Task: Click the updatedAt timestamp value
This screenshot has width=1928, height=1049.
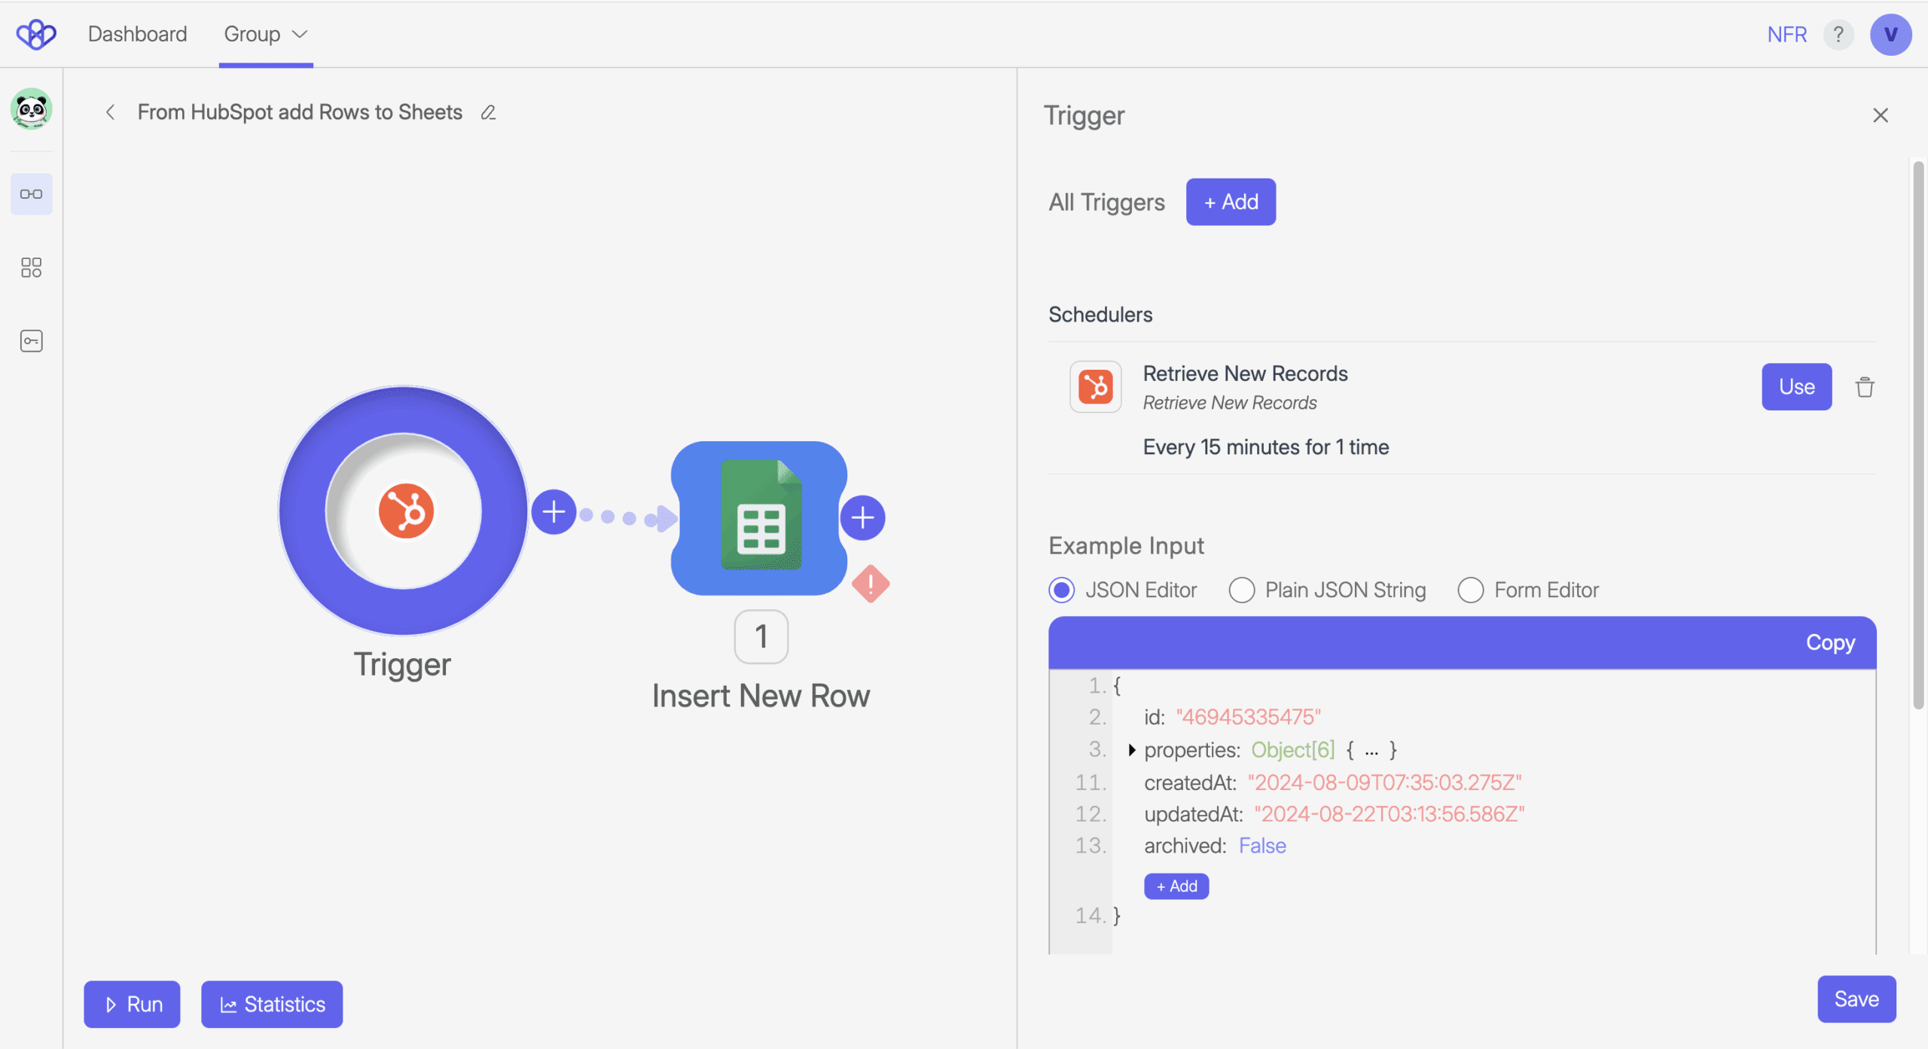Action: click(x=1389, y=814)
